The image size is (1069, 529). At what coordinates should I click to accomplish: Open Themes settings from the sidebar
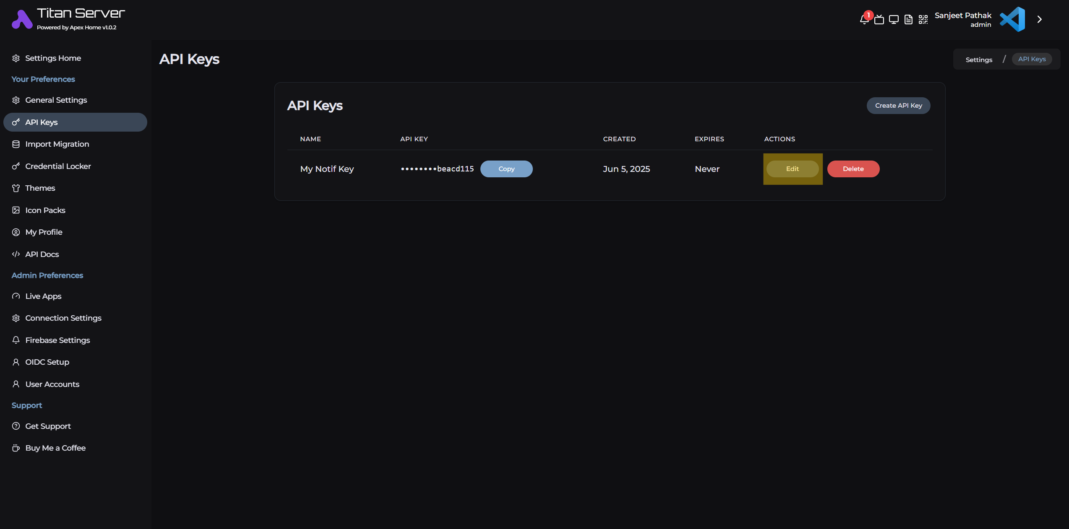point(40,188)
